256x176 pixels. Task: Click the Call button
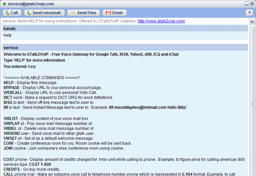12,13
